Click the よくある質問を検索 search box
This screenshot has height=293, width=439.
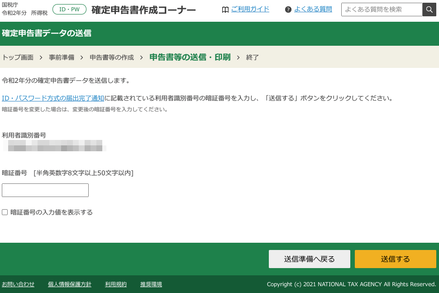pyautogui.click(x=382, y=9)
